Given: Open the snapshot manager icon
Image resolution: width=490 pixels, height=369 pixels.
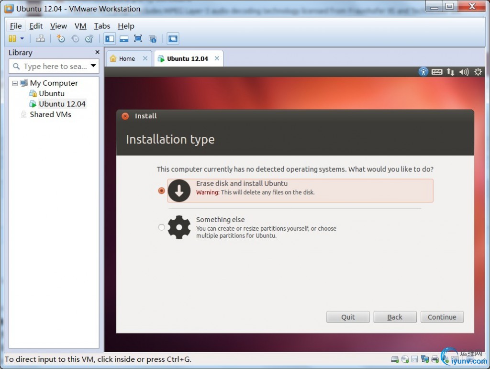Looking at the screenshot, I should [89, 39].
